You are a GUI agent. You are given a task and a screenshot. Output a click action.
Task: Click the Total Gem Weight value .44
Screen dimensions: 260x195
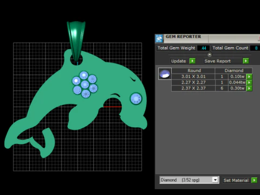coord(204,48)
